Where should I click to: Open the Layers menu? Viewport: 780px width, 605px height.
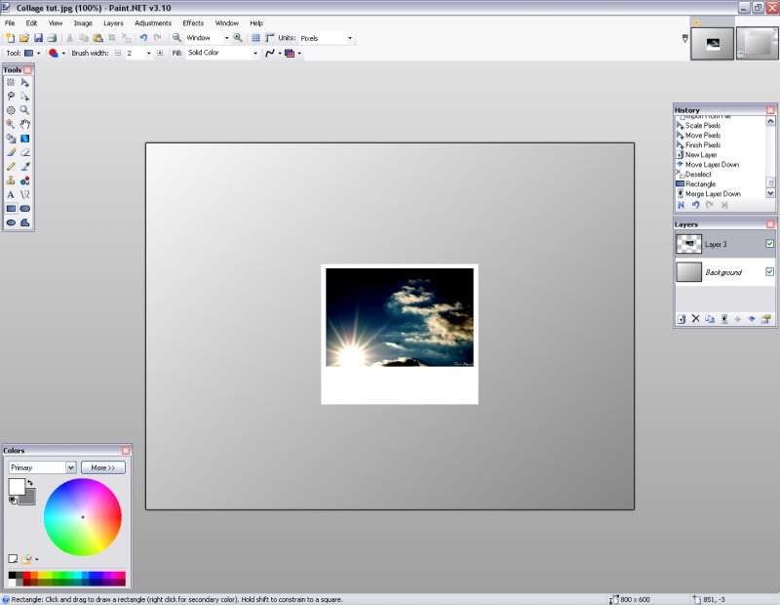pyautogui.click(x=113, y=22)
